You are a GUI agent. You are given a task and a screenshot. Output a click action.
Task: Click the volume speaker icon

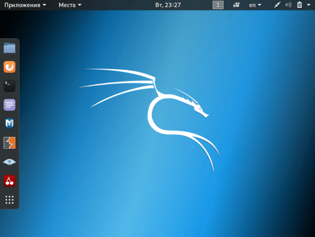click(x=288, y=5)
